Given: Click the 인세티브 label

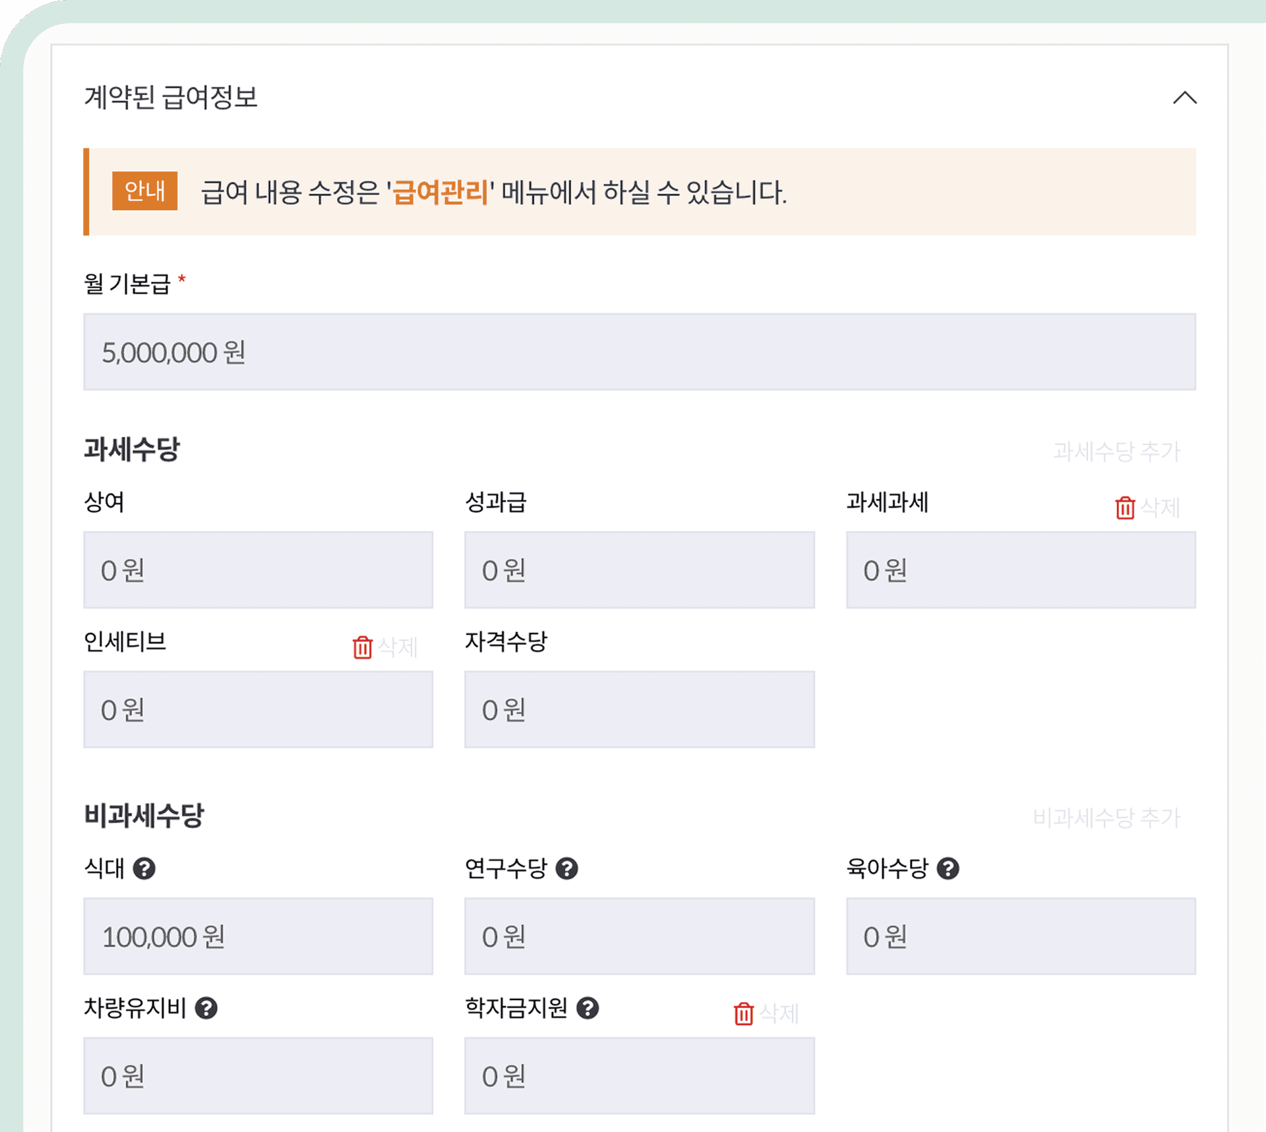Looking at the screenshot, I should (125, 641).
